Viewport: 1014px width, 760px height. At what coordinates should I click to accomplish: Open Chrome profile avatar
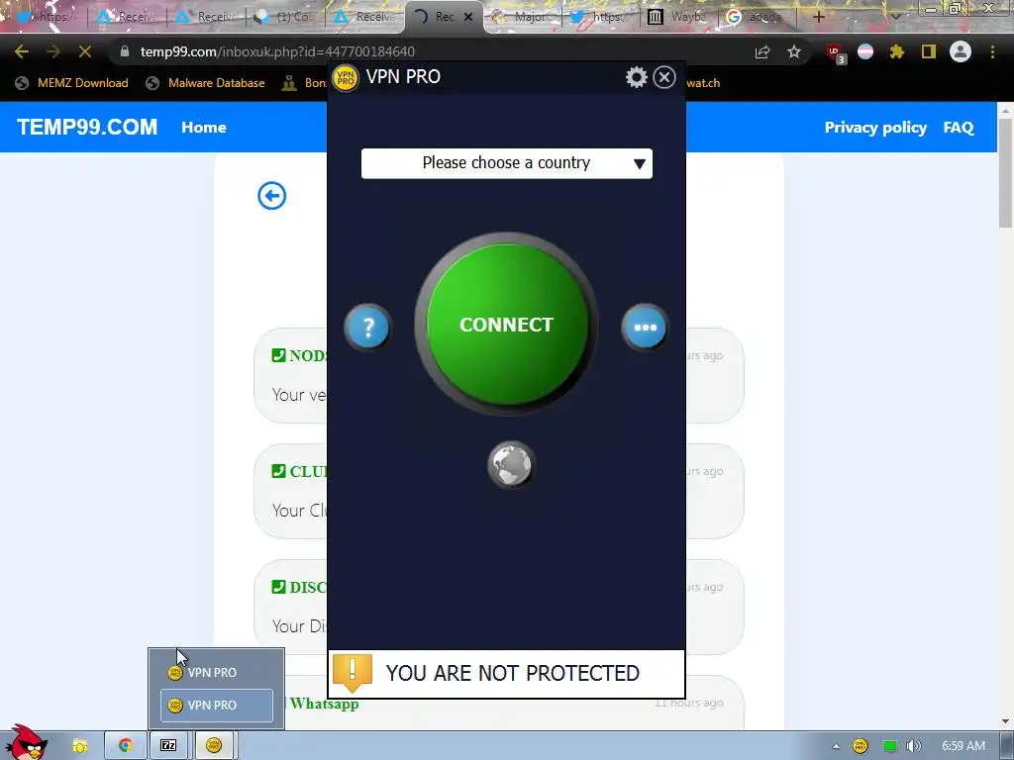pos(961,51)
